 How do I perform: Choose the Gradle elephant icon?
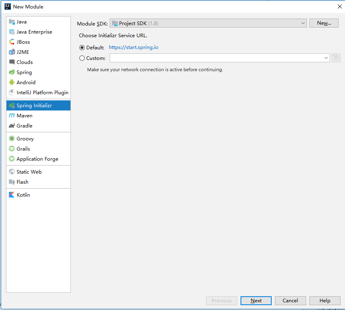point(12,125)
